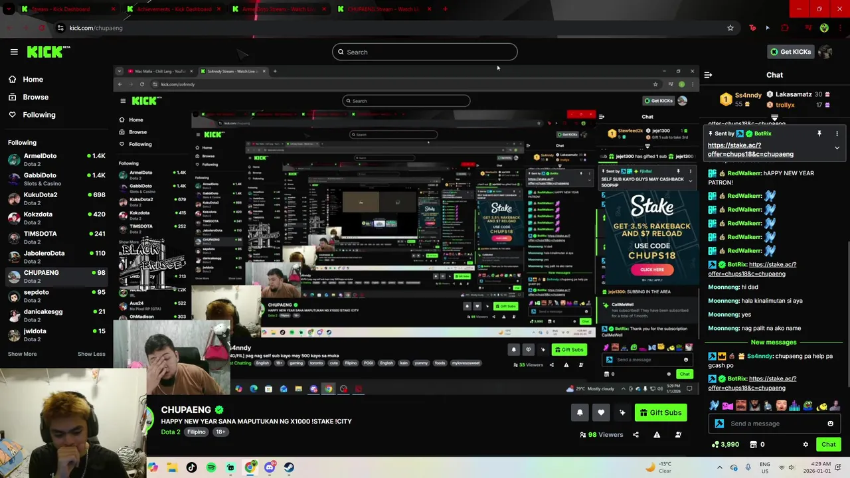Click the Filipino language tag
Image resolution: width=850 pixels, height=478 pixels.
[x=197, y=432]
